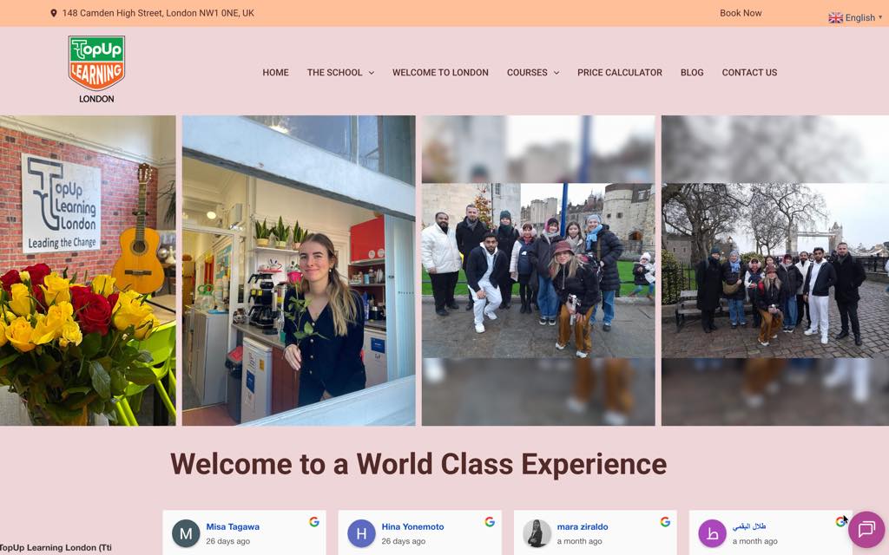Open the woman holding rose photo
889x555 pixels.
coord(299,271)
